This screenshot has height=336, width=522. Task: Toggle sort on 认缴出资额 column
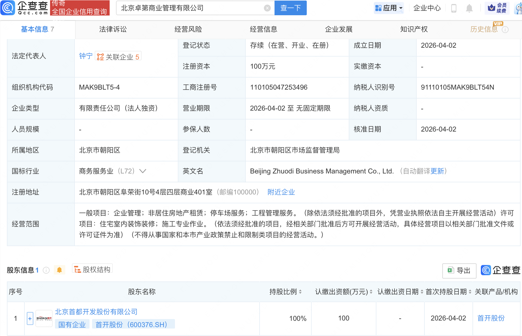pos(370,291)
